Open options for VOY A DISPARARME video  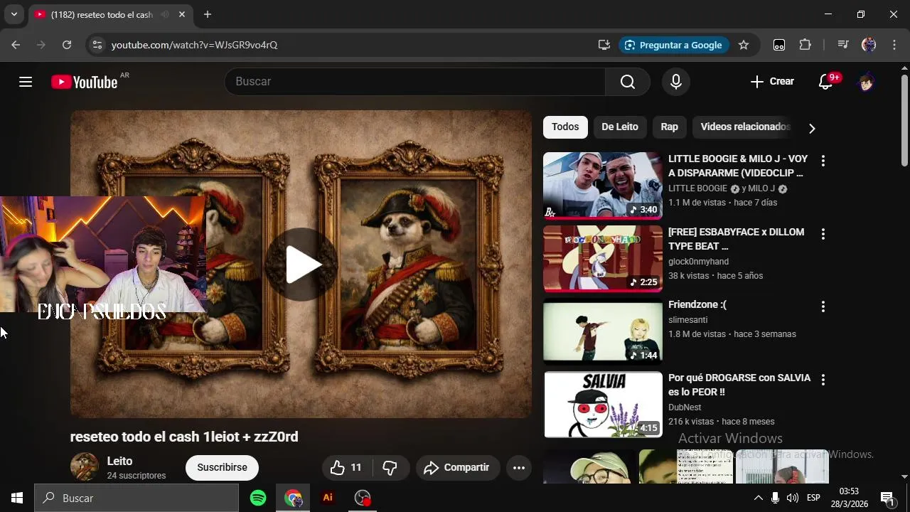tap(823, 161)
